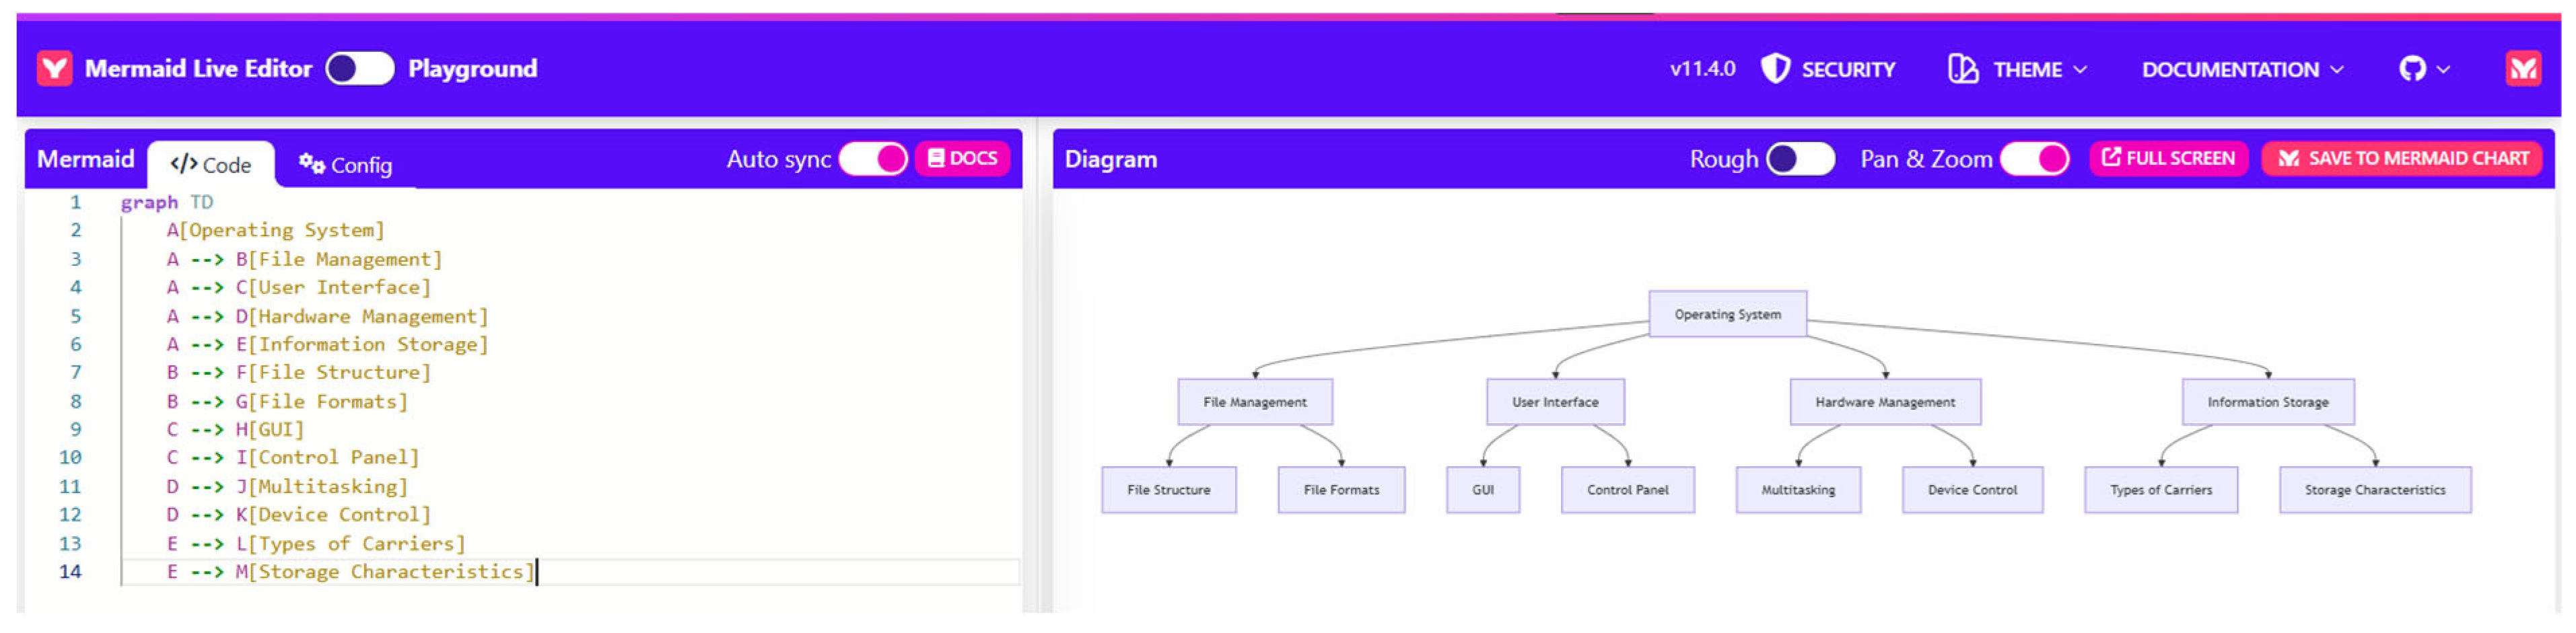Open the DOCS button
The image size is (2576, 633).
click(962, 158)
